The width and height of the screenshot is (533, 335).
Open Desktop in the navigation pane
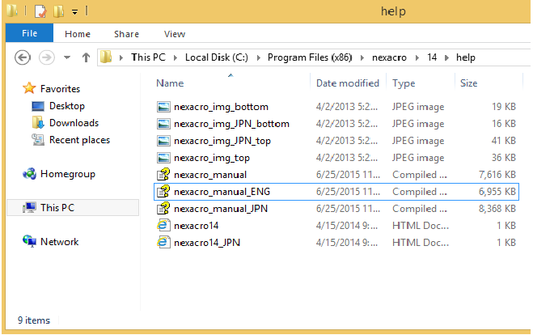pos(67,106)
